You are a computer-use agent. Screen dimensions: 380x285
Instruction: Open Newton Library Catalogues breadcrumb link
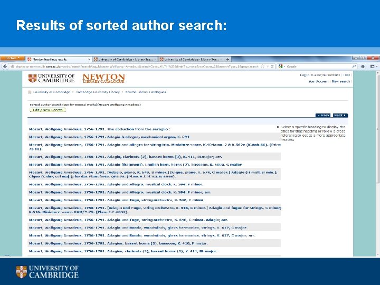pos(146,92)
